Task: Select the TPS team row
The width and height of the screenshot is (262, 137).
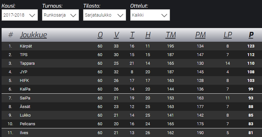Action: click(x=132, y=55)
